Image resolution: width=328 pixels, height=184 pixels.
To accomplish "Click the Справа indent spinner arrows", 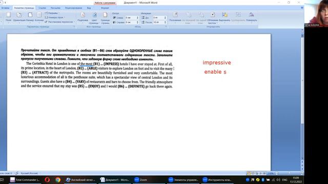I will coord(137,22).
